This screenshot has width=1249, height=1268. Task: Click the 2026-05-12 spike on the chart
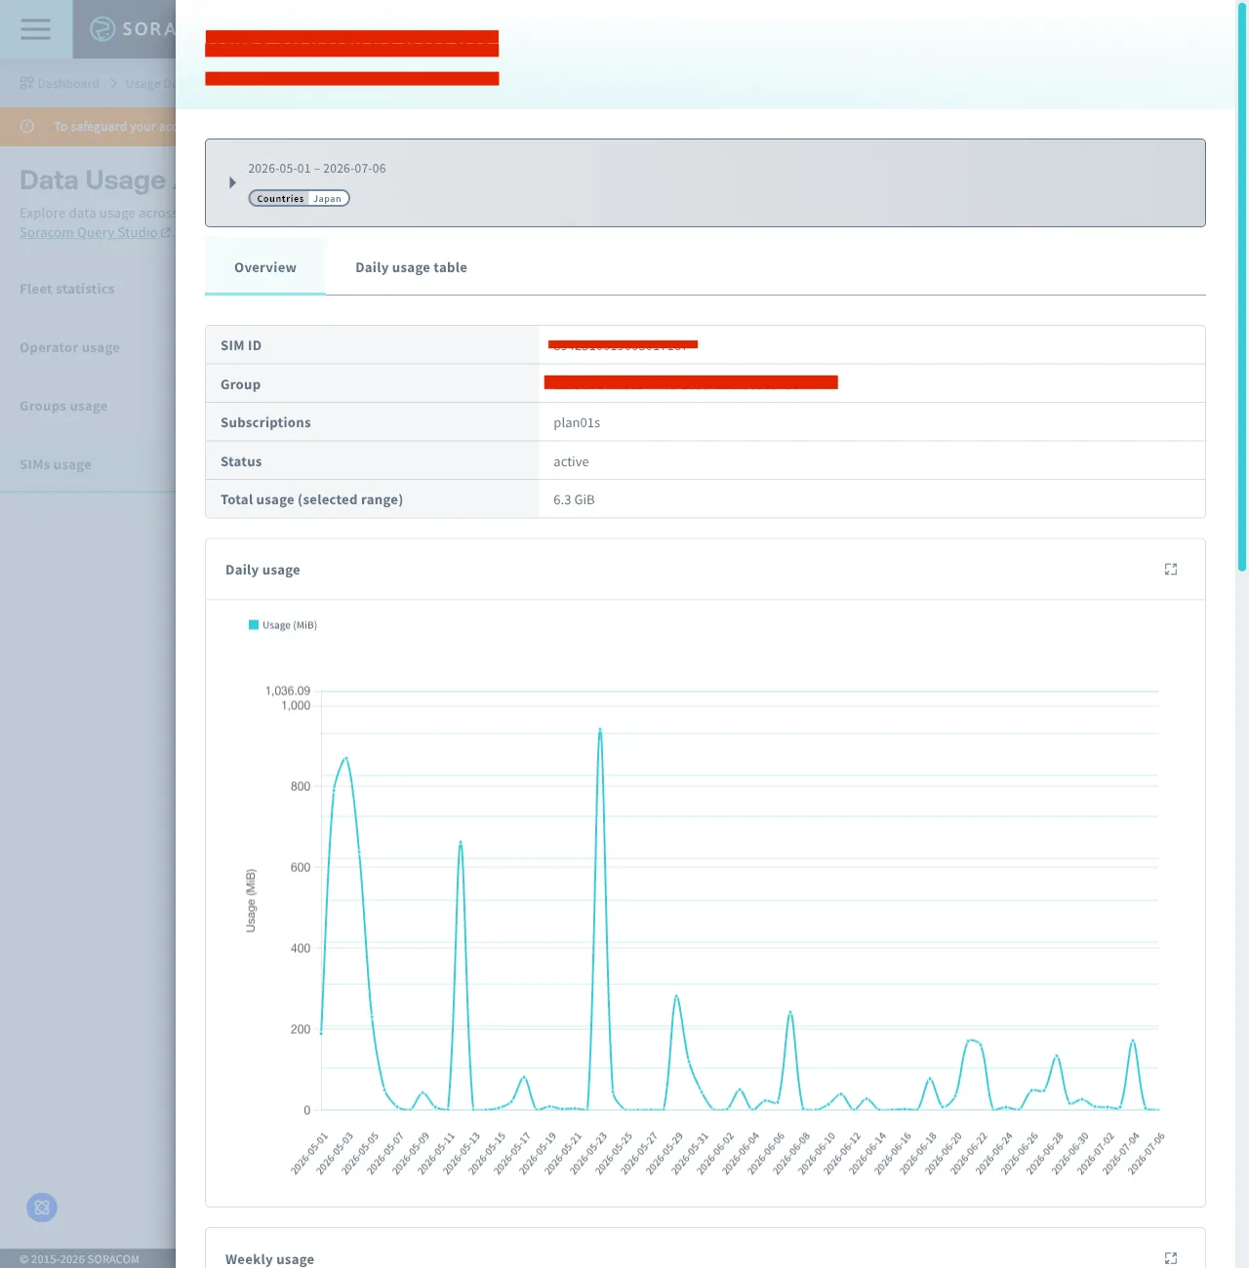click(461, 843)
